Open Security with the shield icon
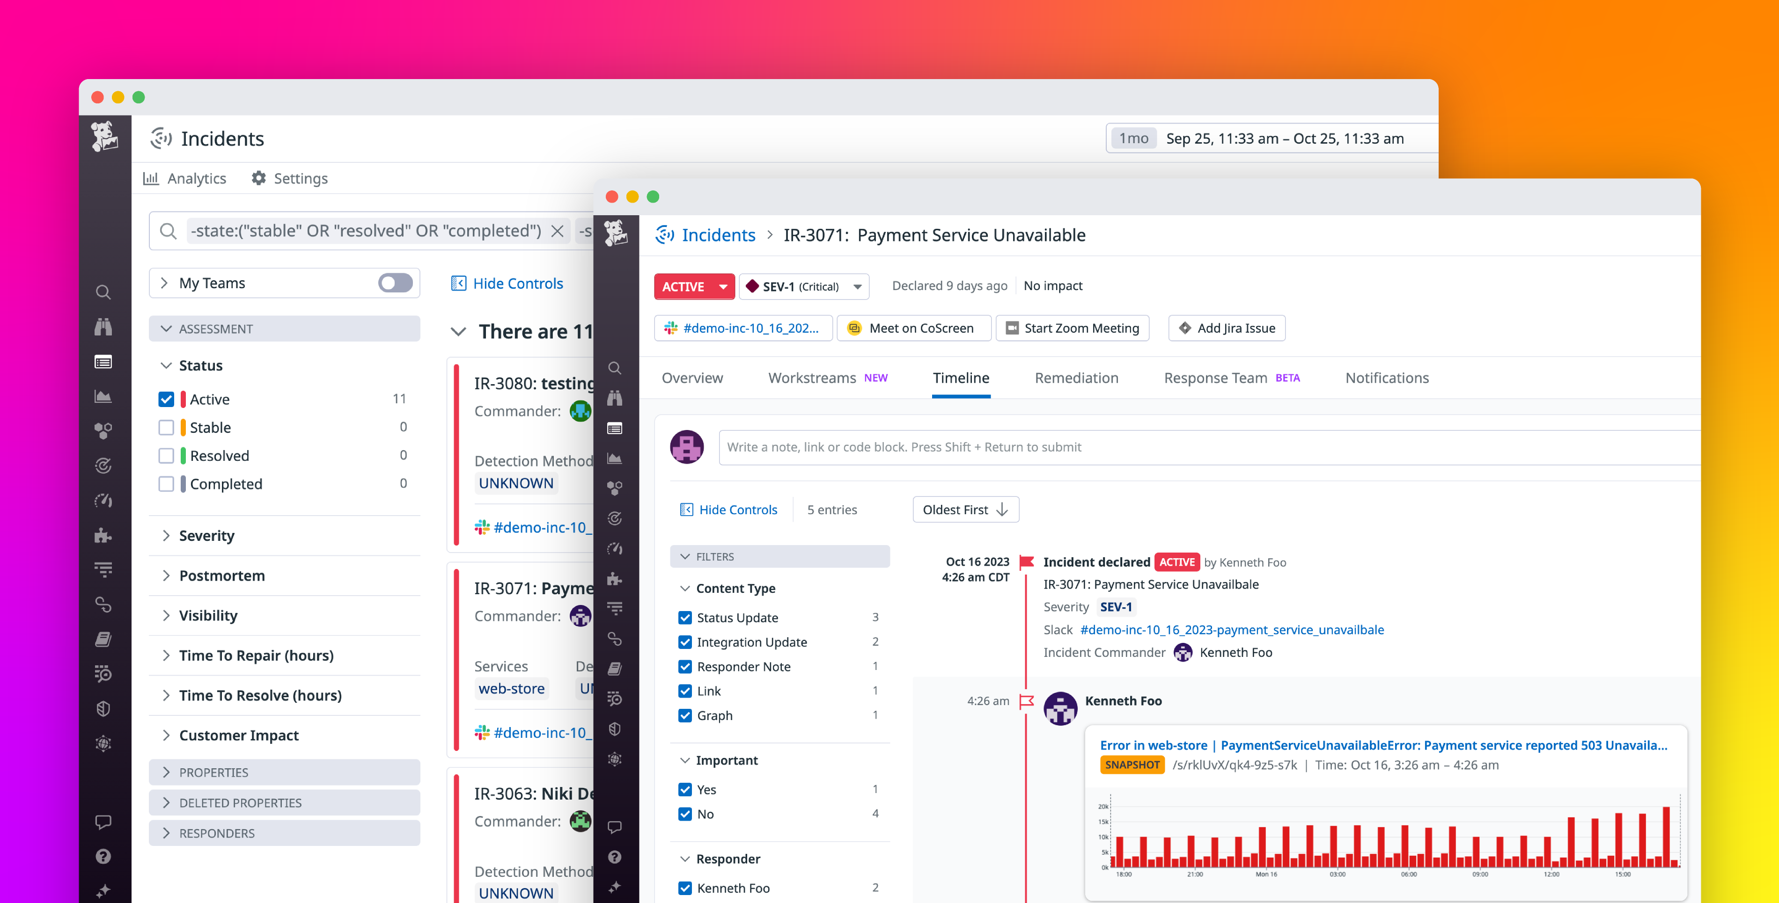 [x=103, y=708]
